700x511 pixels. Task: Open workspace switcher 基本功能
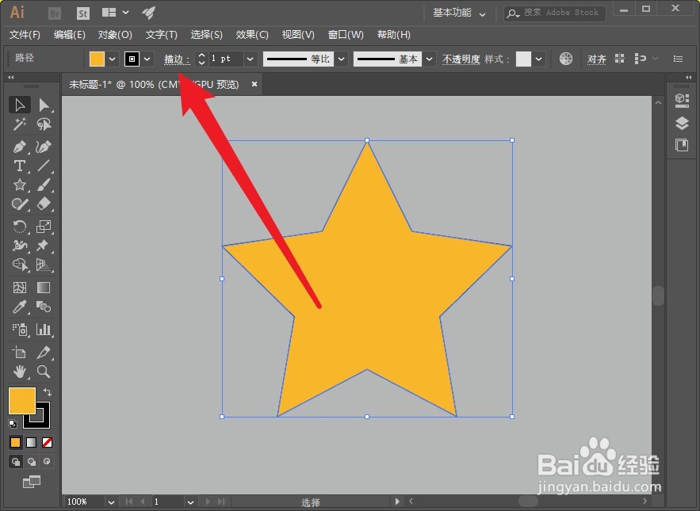[459, 13]
